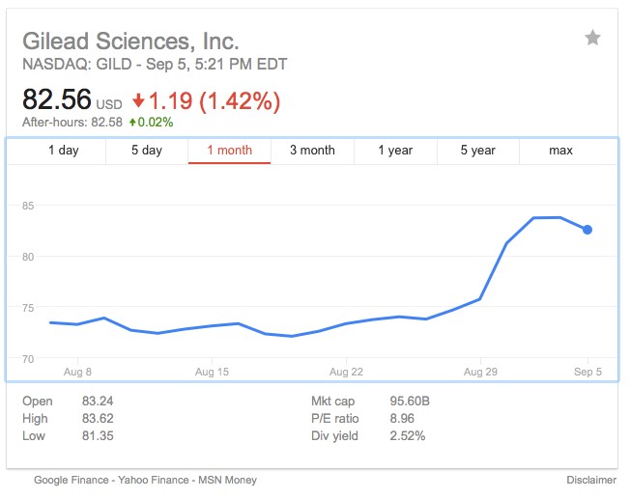
Task: Click the 82.56 current price
Action: (x=56, y=99)
